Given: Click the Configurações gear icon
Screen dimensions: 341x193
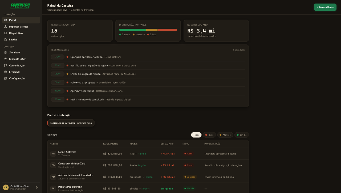Looking at the screenshot, I should pyautogui.click(x=6, y=78).
